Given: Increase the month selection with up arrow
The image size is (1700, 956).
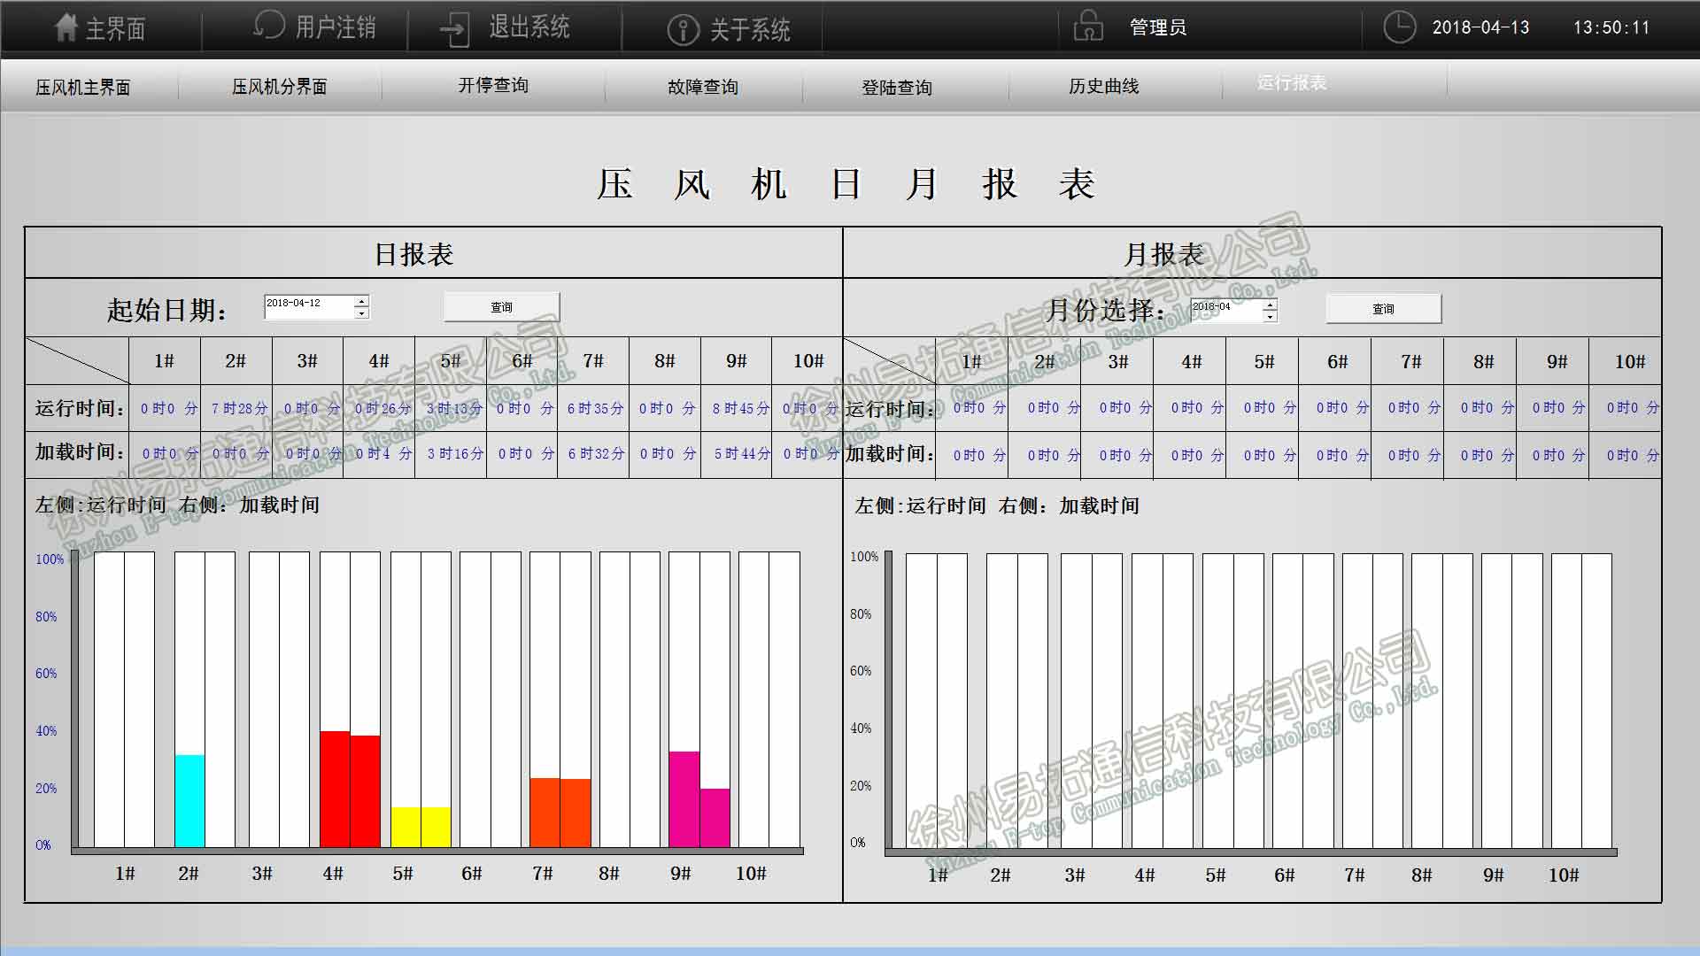Looking at the screenshot, I should (1270, 305).
